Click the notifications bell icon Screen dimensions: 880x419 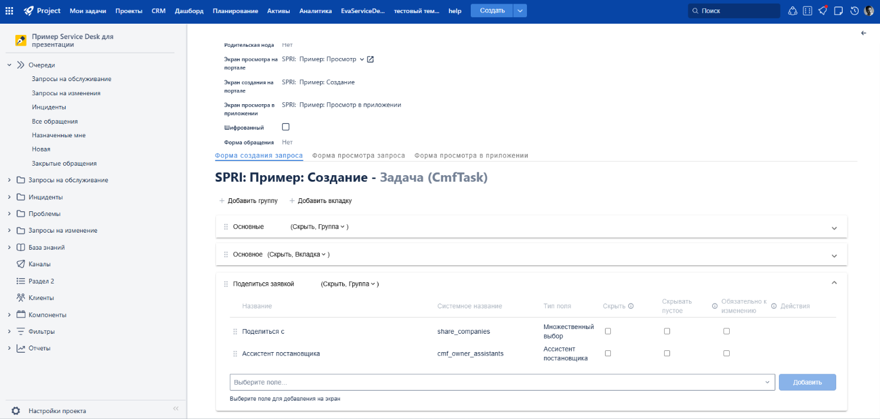pos(823,11)
